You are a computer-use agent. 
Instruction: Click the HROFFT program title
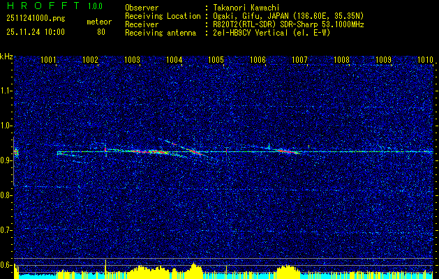[43, 6]
